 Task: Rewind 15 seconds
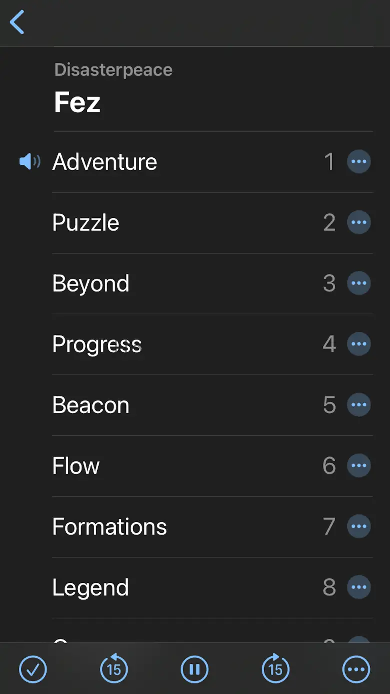tap(114, 669)
